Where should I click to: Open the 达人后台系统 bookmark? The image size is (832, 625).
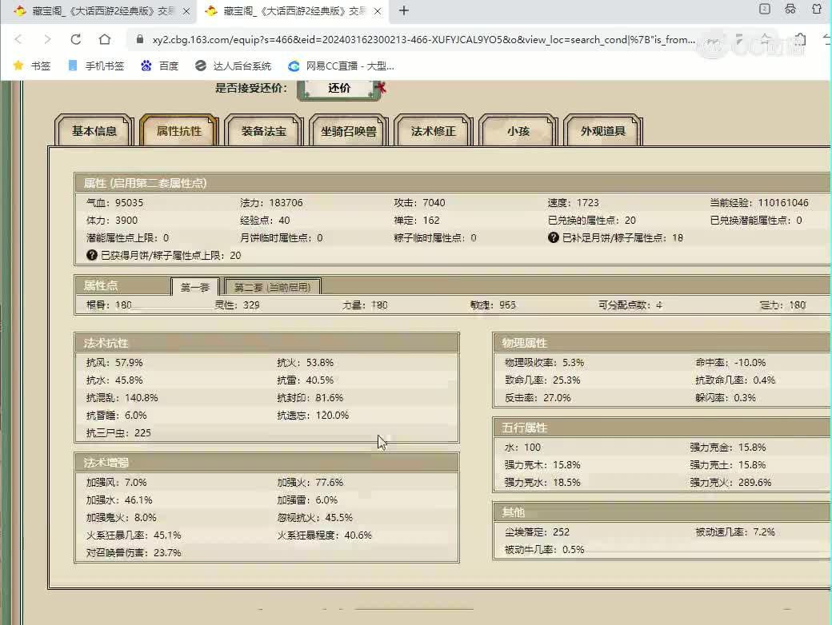point(234,66)
